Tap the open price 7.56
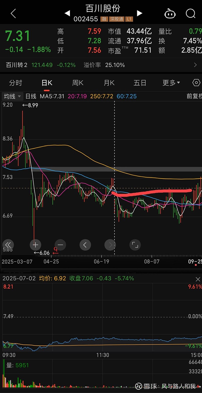Screen dimensions: 202x393 (x=94, y=50)
